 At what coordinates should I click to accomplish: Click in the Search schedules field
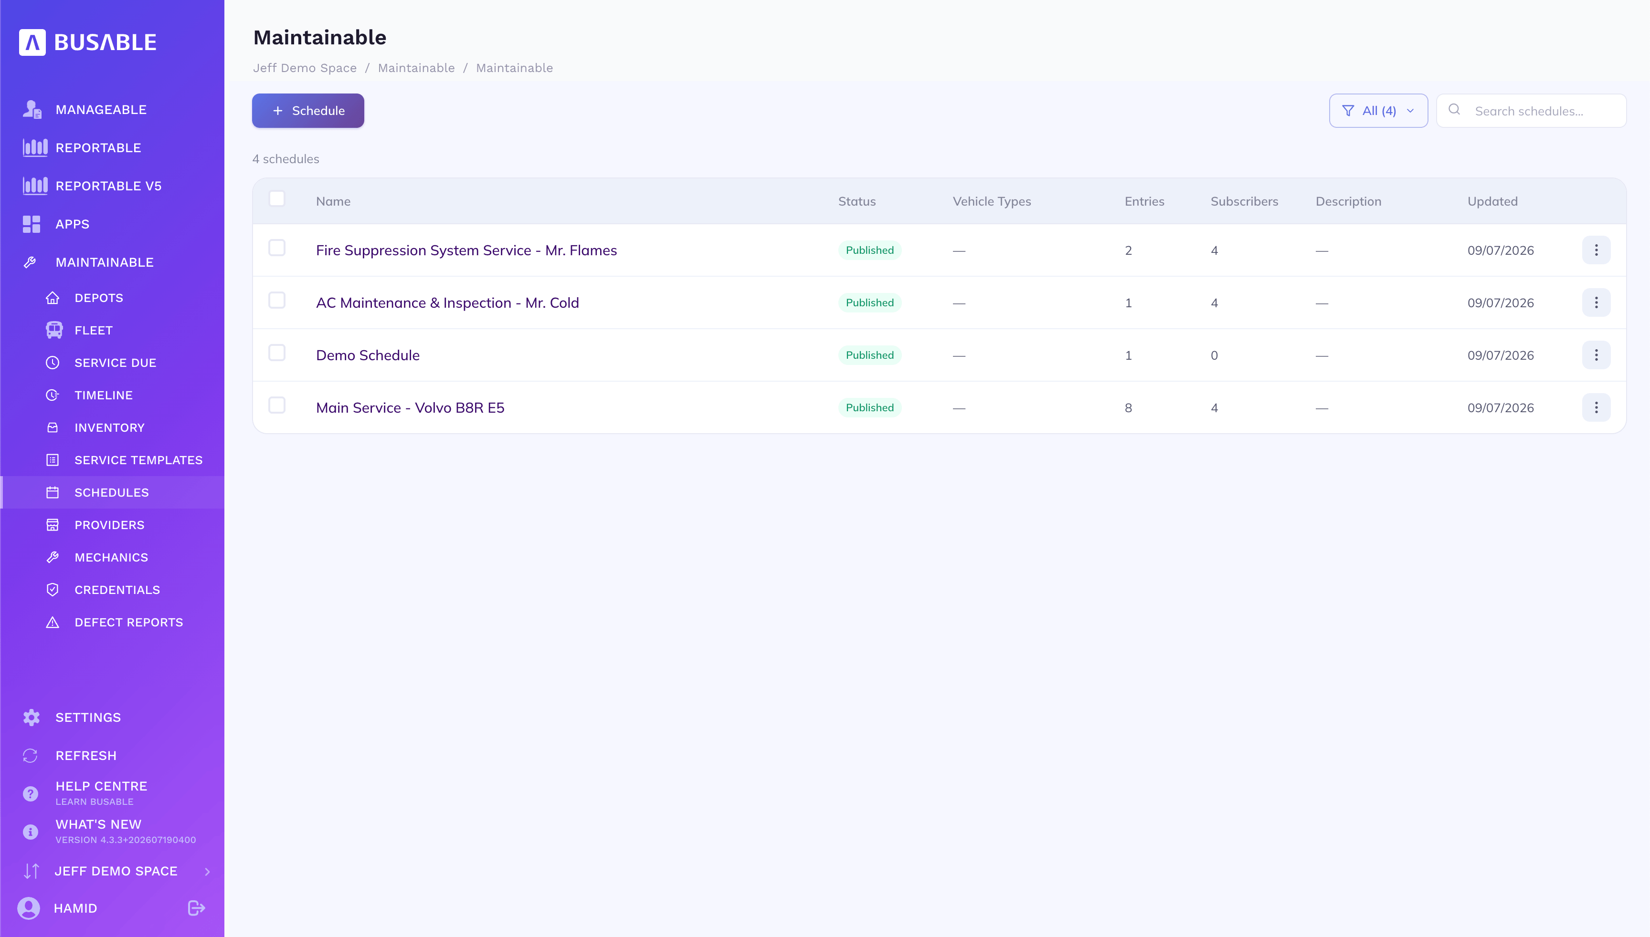pos(1532,111)
